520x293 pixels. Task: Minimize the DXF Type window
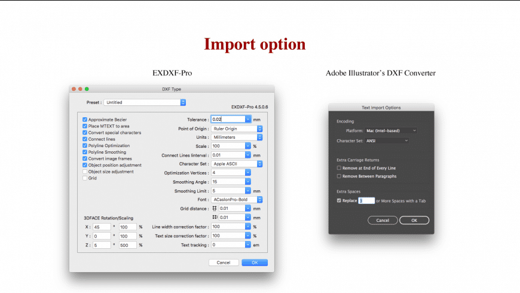(80, 89)
